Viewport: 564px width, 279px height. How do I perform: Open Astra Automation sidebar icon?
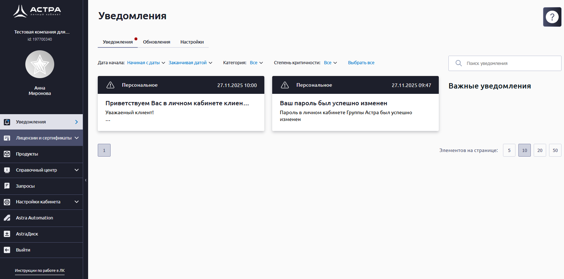(x=7, y=218)
